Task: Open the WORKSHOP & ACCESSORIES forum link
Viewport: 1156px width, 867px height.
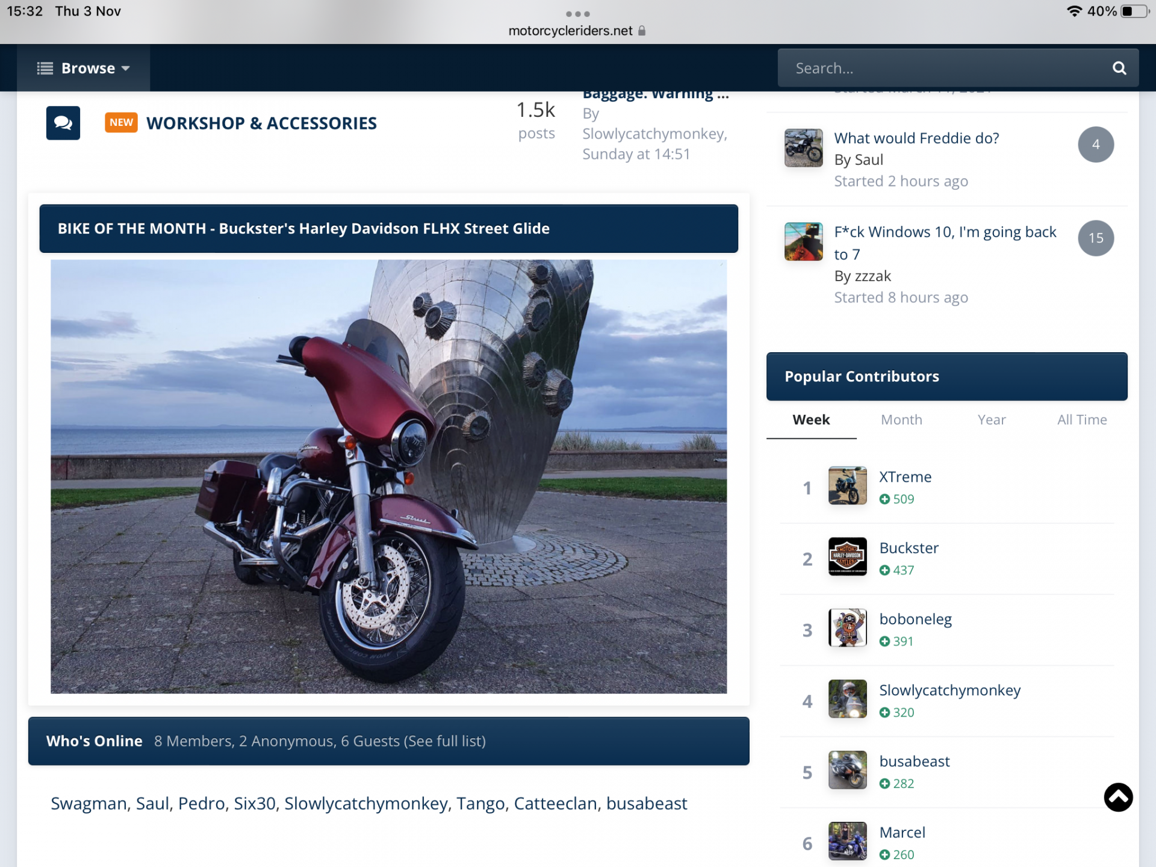Action: (261, 123)
